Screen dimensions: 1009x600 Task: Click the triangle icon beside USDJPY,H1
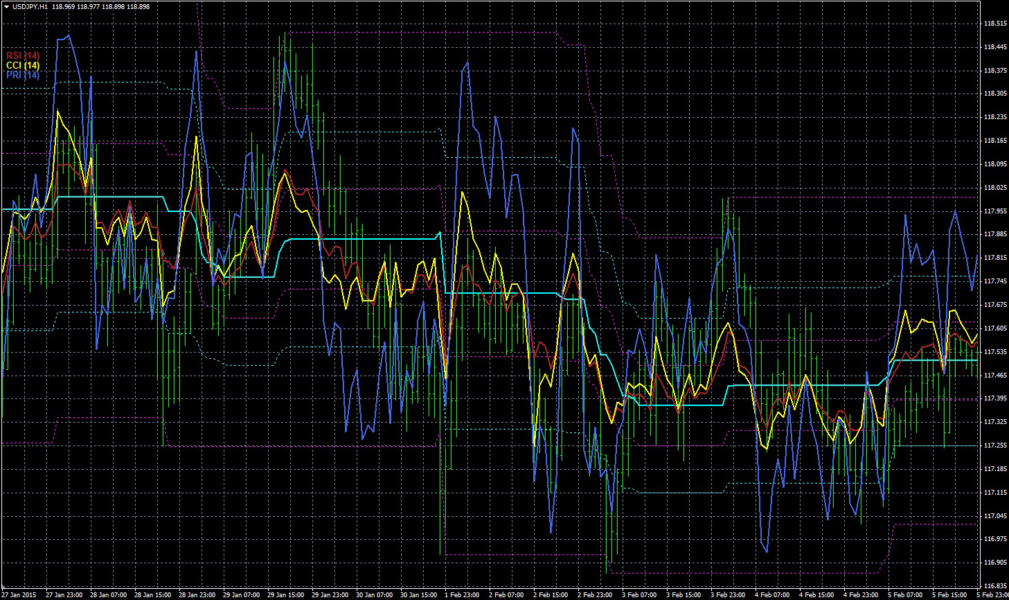tap(6, 6)
